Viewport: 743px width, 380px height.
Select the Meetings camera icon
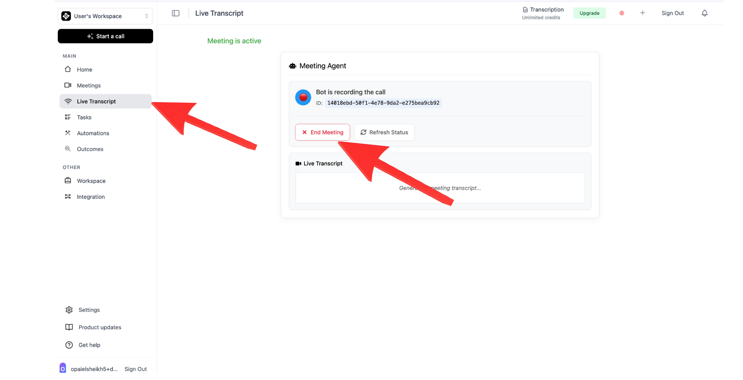(x=68, y=85)
